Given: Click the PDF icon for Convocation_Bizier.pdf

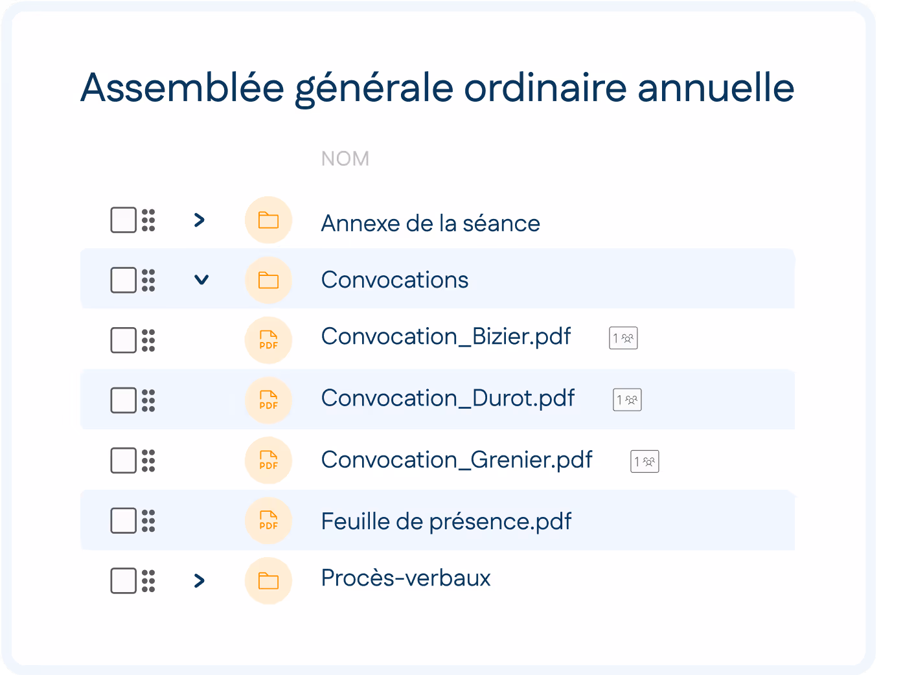Looking at the screenshot, I should click(268, 340).
